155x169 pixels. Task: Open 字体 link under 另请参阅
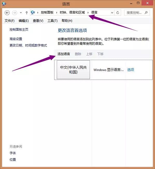(13, 153)
